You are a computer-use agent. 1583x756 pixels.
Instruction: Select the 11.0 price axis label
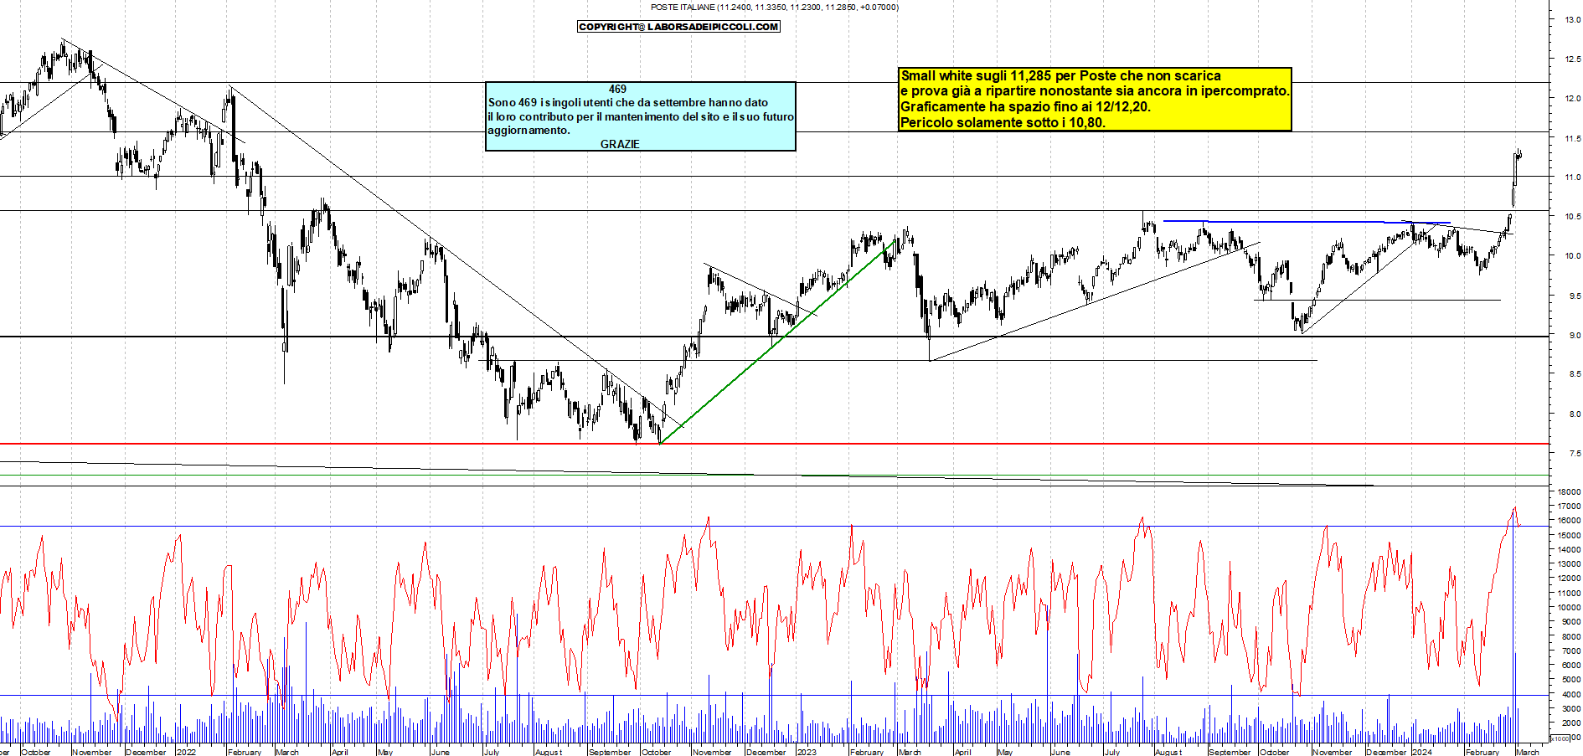tap(1573, 177)
